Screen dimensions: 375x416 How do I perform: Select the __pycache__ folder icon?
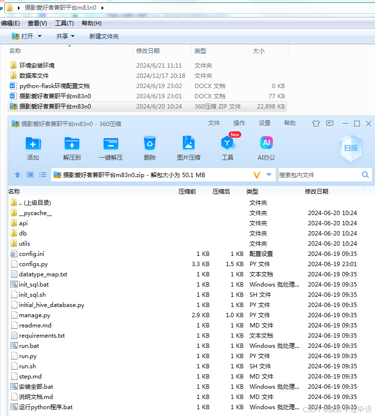coord(14,213)
